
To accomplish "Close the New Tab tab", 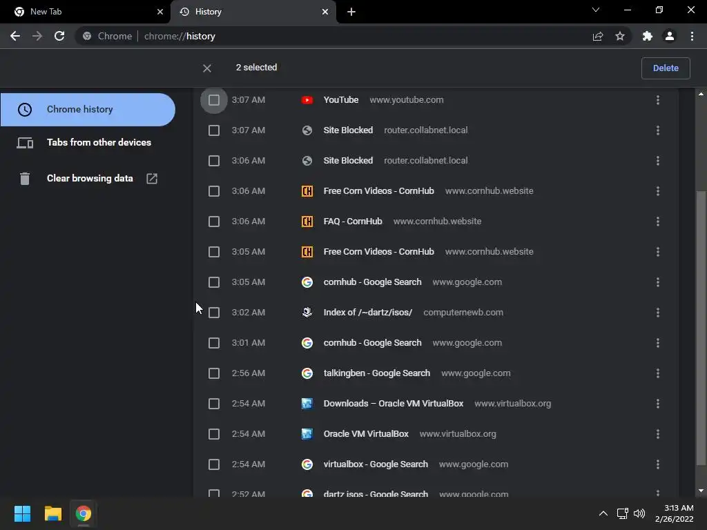I will (x=160, y=12).
